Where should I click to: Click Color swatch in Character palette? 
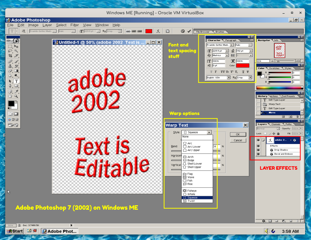click(243, 65)
